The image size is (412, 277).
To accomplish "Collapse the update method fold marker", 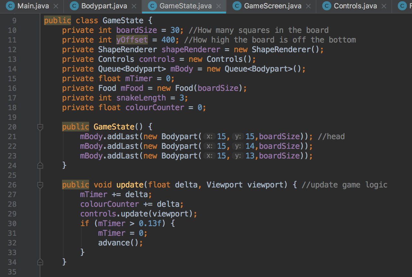I will tap(40, 185).
